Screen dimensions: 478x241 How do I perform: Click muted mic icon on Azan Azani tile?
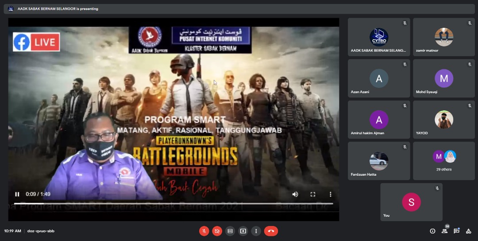[405, 64]
